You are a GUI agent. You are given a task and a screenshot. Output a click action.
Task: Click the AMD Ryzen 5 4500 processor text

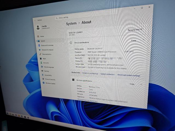coord(102,52)
